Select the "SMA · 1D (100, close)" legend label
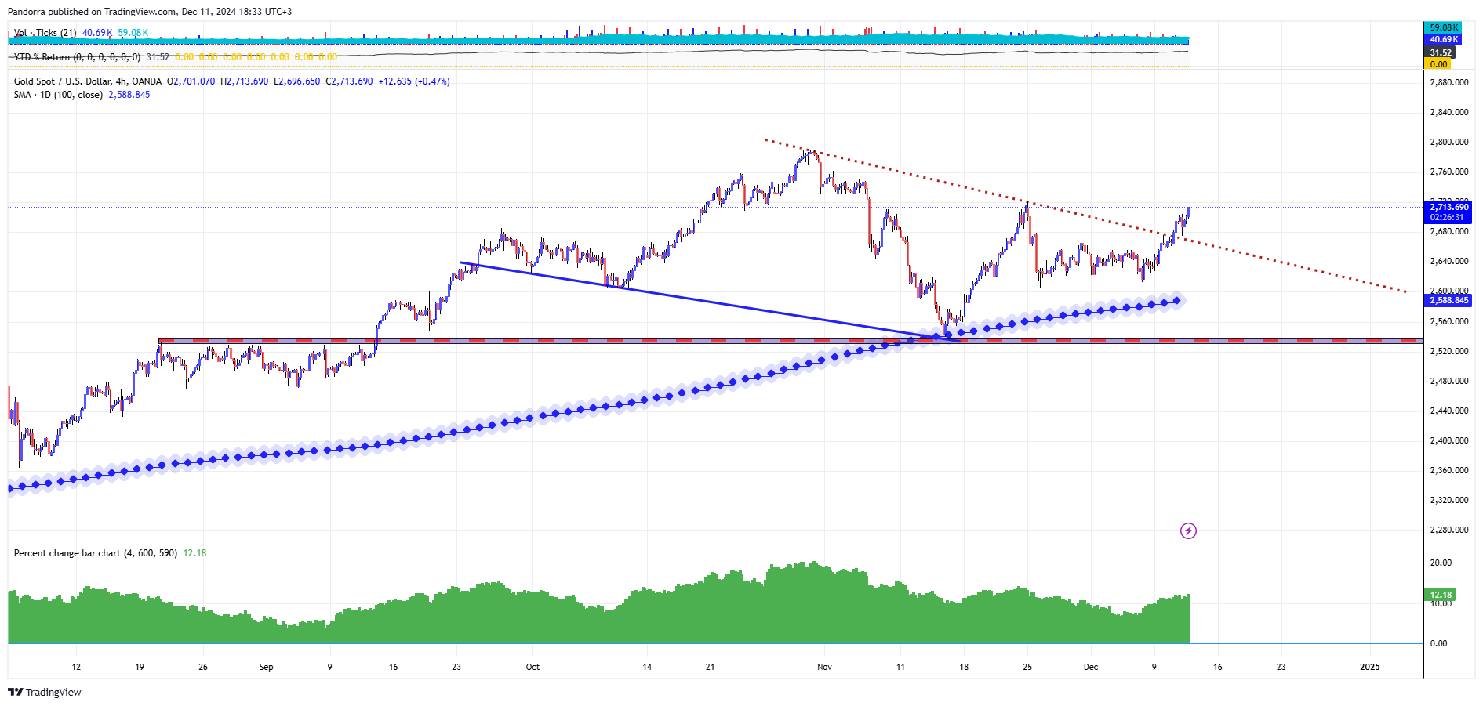1483x706 pixels. click(58, 95)
